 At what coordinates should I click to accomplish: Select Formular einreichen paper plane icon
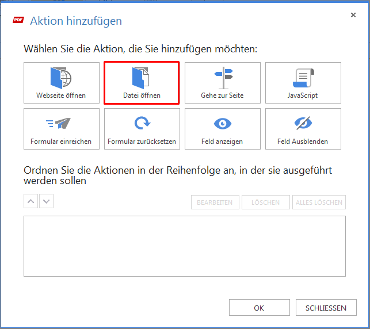click(58, 123)
